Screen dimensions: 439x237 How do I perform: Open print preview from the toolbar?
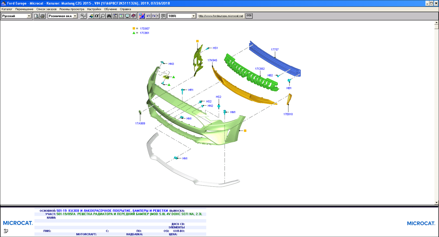36,16
